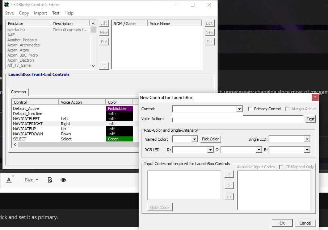The width and height of the screenshot is (328, 230).
Task: Select the SELECT control row
Action: click(75, 139)
